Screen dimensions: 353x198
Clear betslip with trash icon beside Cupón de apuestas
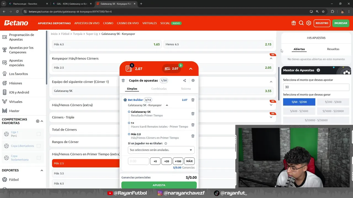(123, 81)
